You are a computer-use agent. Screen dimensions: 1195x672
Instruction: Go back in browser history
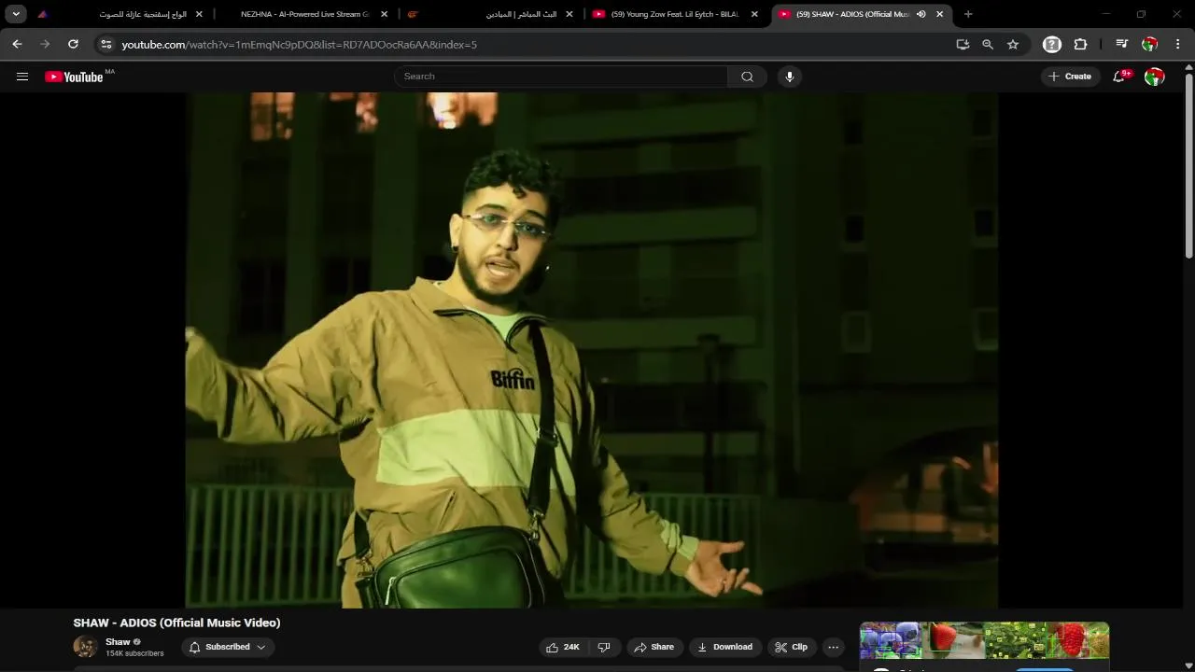(17, 44)
